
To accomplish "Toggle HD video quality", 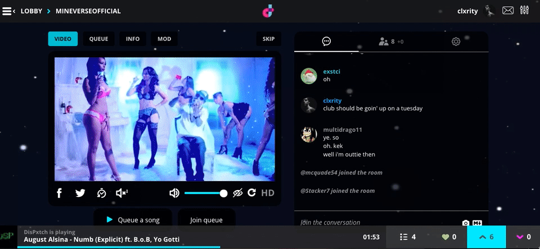I will click(x=268, y=193).
